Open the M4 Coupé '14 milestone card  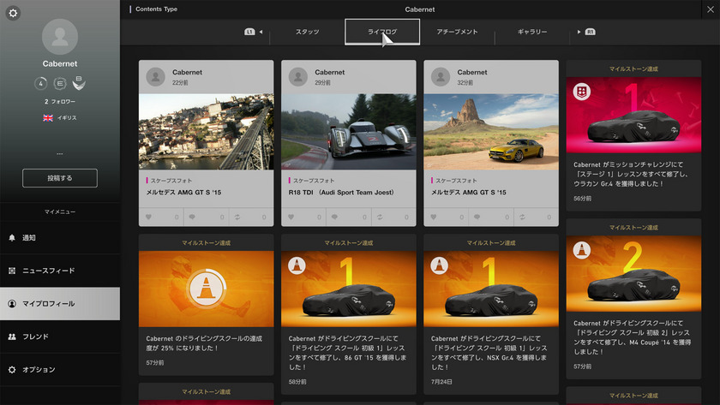[633, 299]
